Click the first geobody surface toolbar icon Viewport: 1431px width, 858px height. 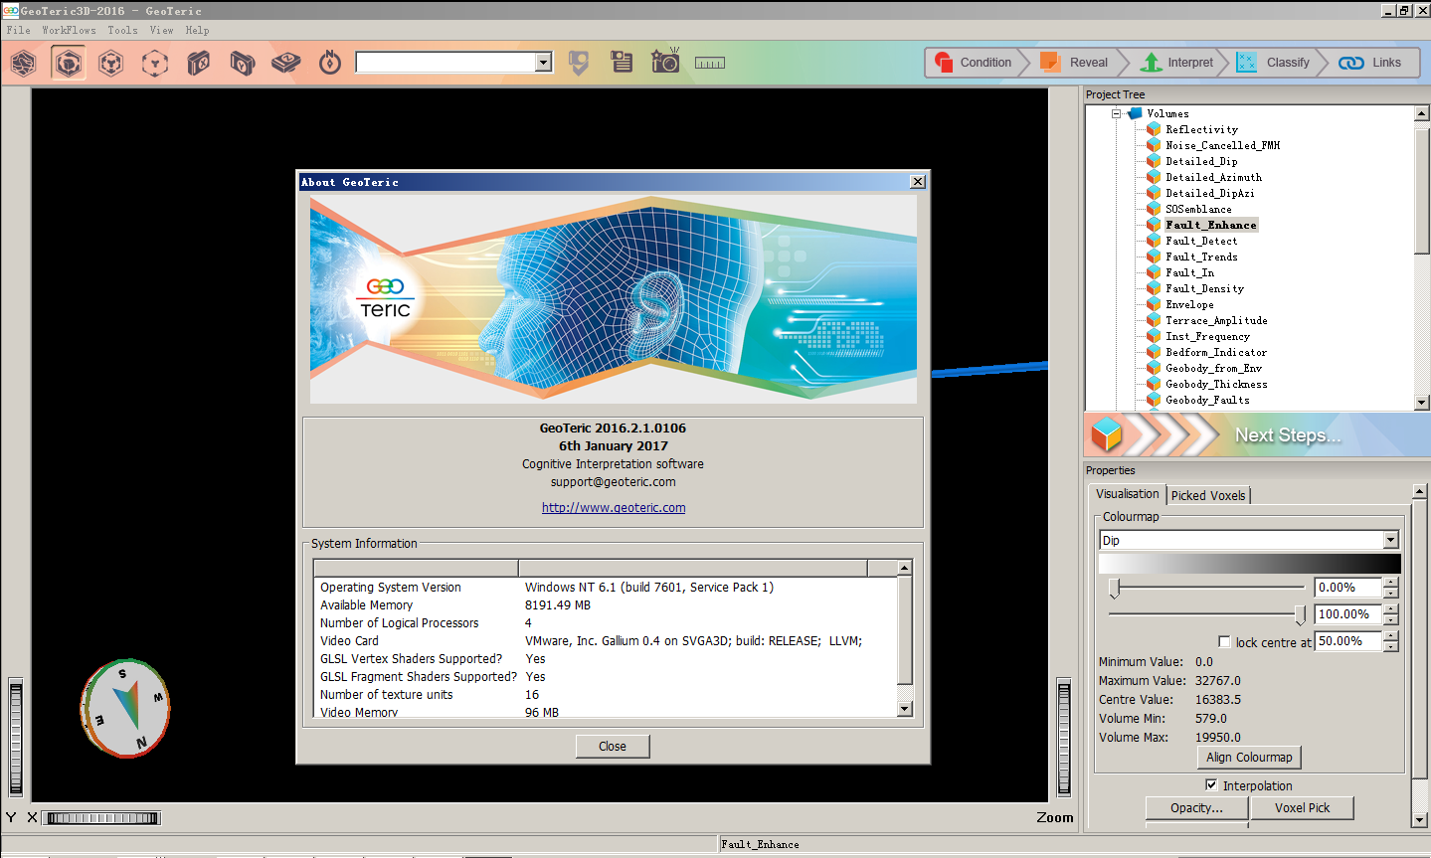(23, 64)
